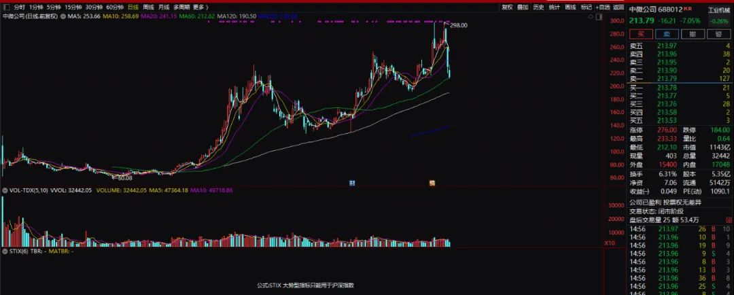Viewport: 734px width, 295px height.
Task: Click the 中微公司(日线,前复权) chart title
Action: (x=31, y=16)
